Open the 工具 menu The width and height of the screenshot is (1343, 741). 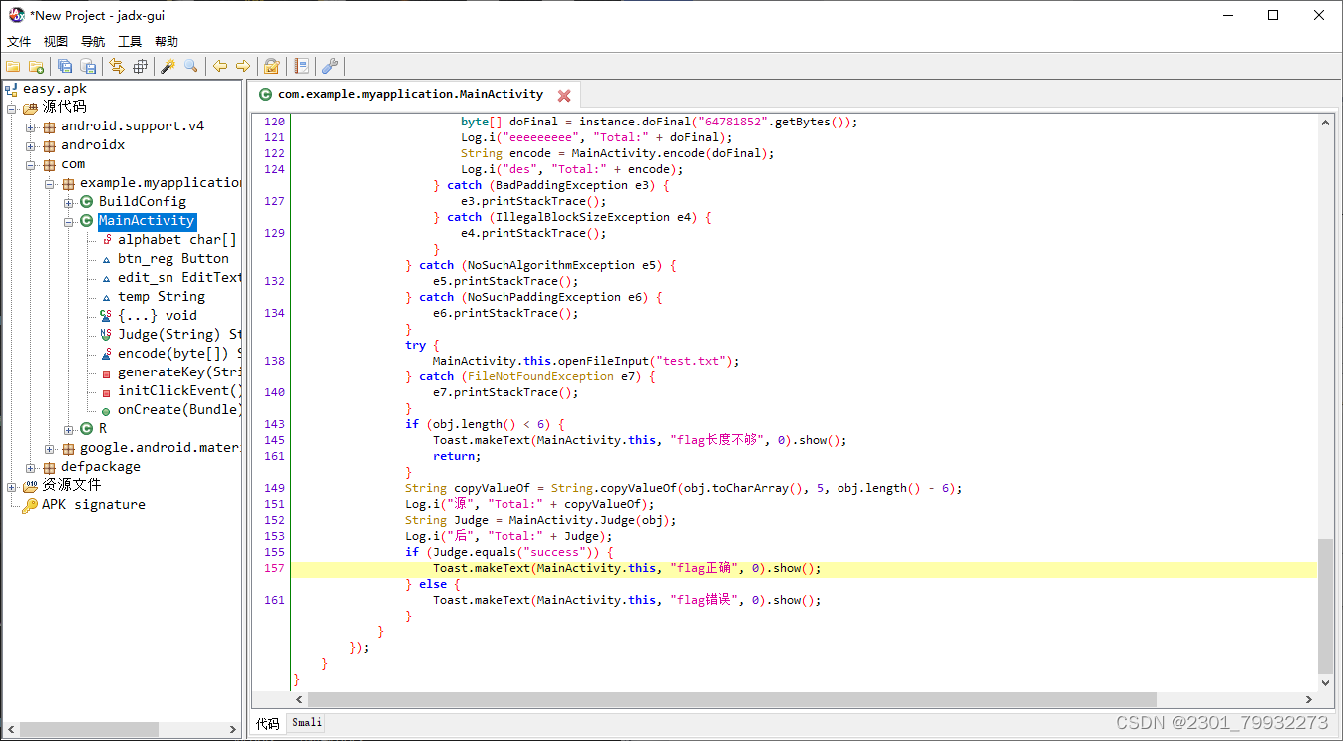pos(131,41)
